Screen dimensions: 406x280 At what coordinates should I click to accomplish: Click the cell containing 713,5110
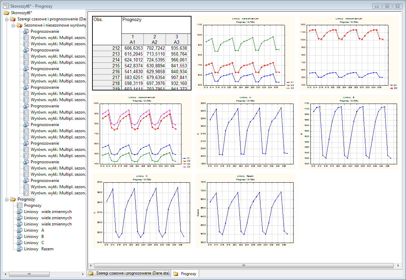click(x=155, y=54)
